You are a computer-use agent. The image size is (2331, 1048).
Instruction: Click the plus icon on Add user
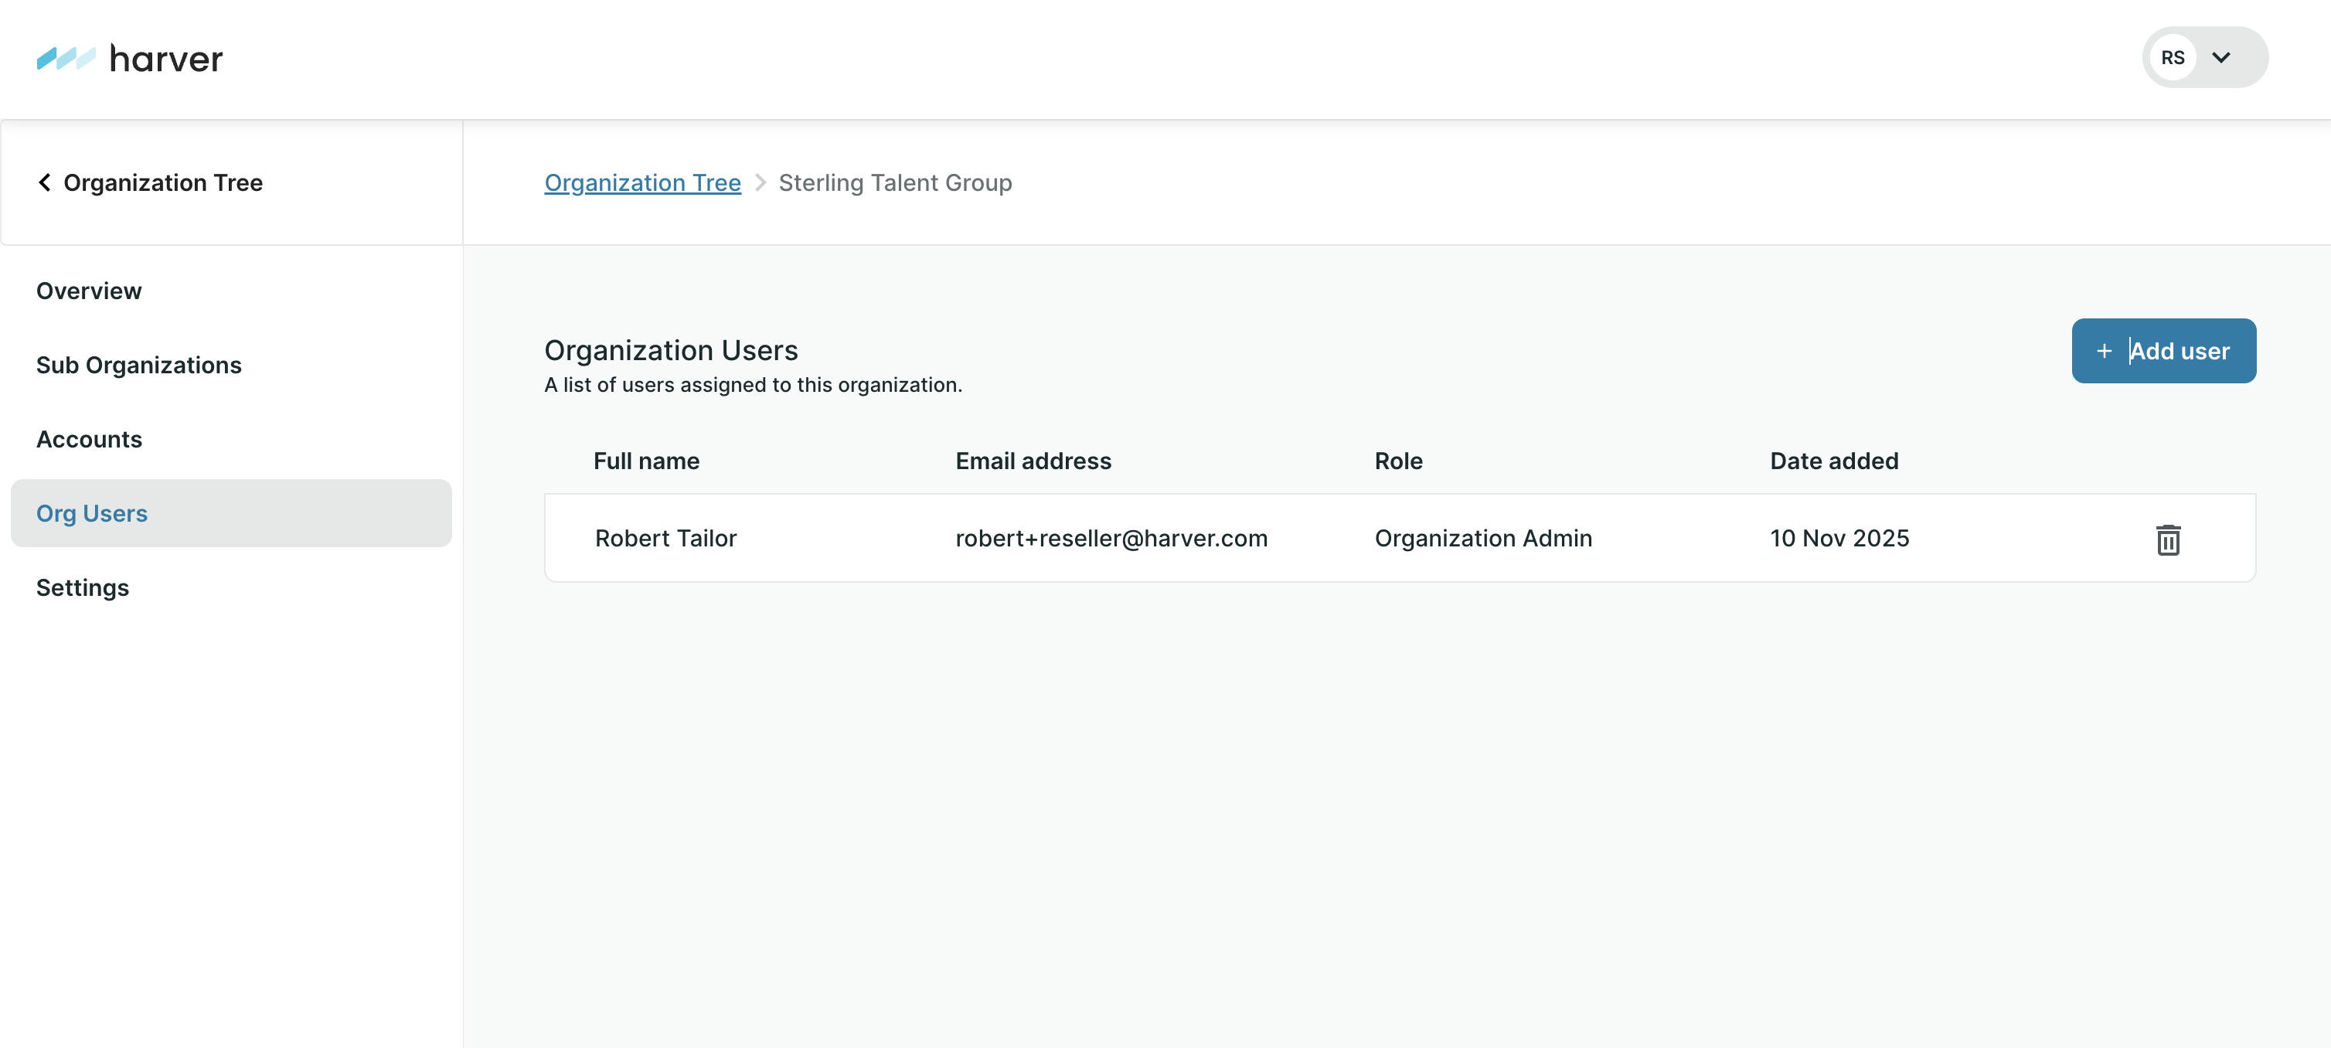tap(2104, 351)
